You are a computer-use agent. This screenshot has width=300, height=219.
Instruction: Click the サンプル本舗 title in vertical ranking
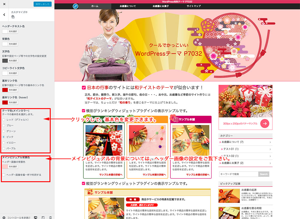103,192
